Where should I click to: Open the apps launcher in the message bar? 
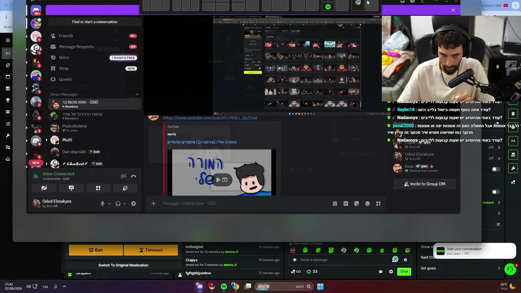coord(378,203)
